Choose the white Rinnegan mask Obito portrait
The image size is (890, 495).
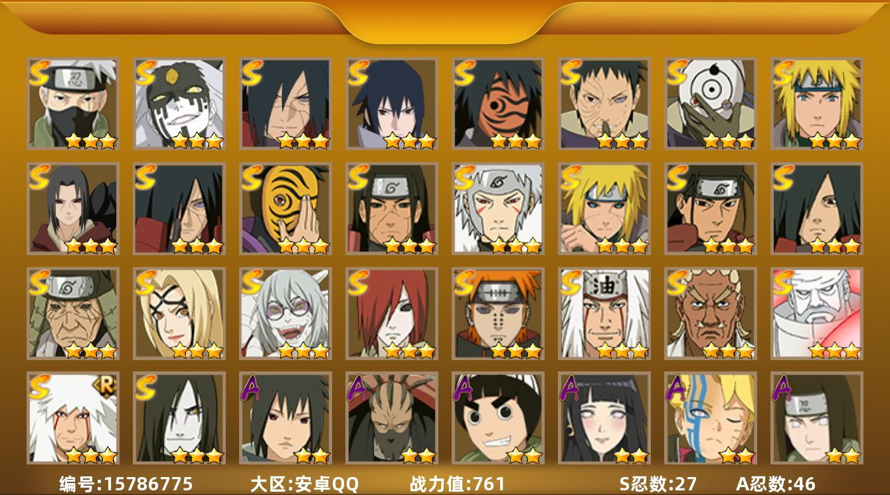pos(711,103)
